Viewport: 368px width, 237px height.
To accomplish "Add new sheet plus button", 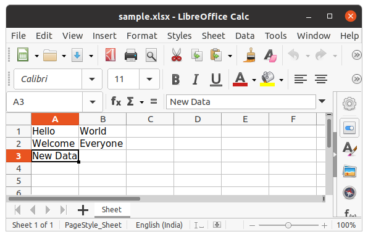I will [83, 210].
